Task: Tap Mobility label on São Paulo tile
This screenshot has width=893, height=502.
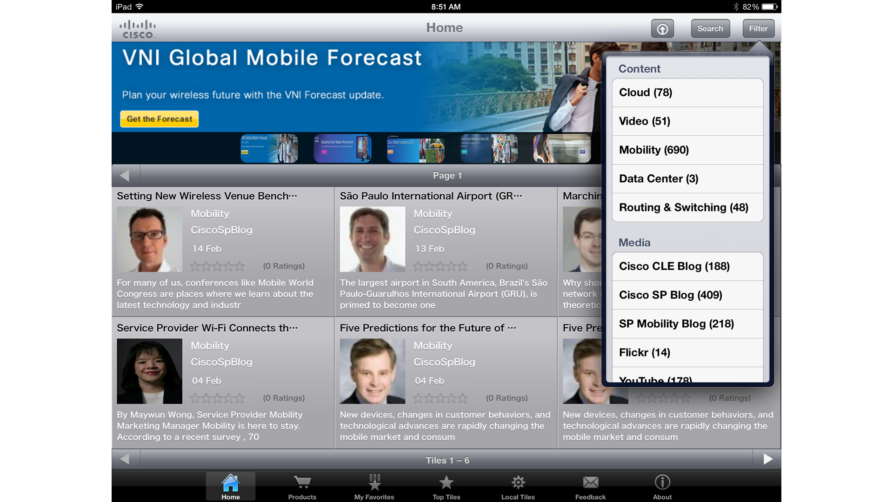Action: tap(433, 214)
